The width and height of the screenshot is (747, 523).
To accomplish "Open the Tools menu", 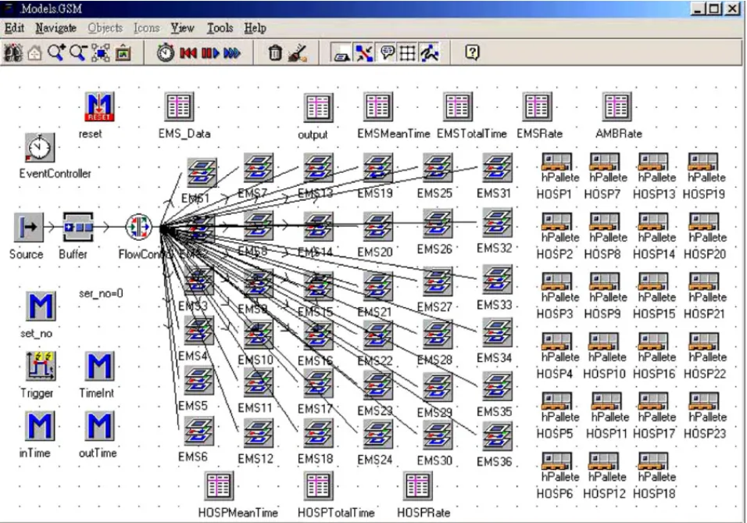I will pyautogui.click(x=220, y=28).
